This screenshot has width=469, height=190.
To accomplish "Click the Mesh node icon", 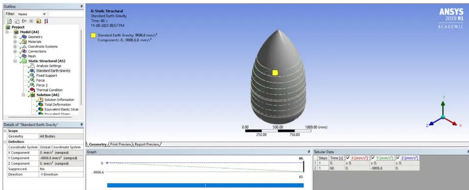I will (24, 56).
